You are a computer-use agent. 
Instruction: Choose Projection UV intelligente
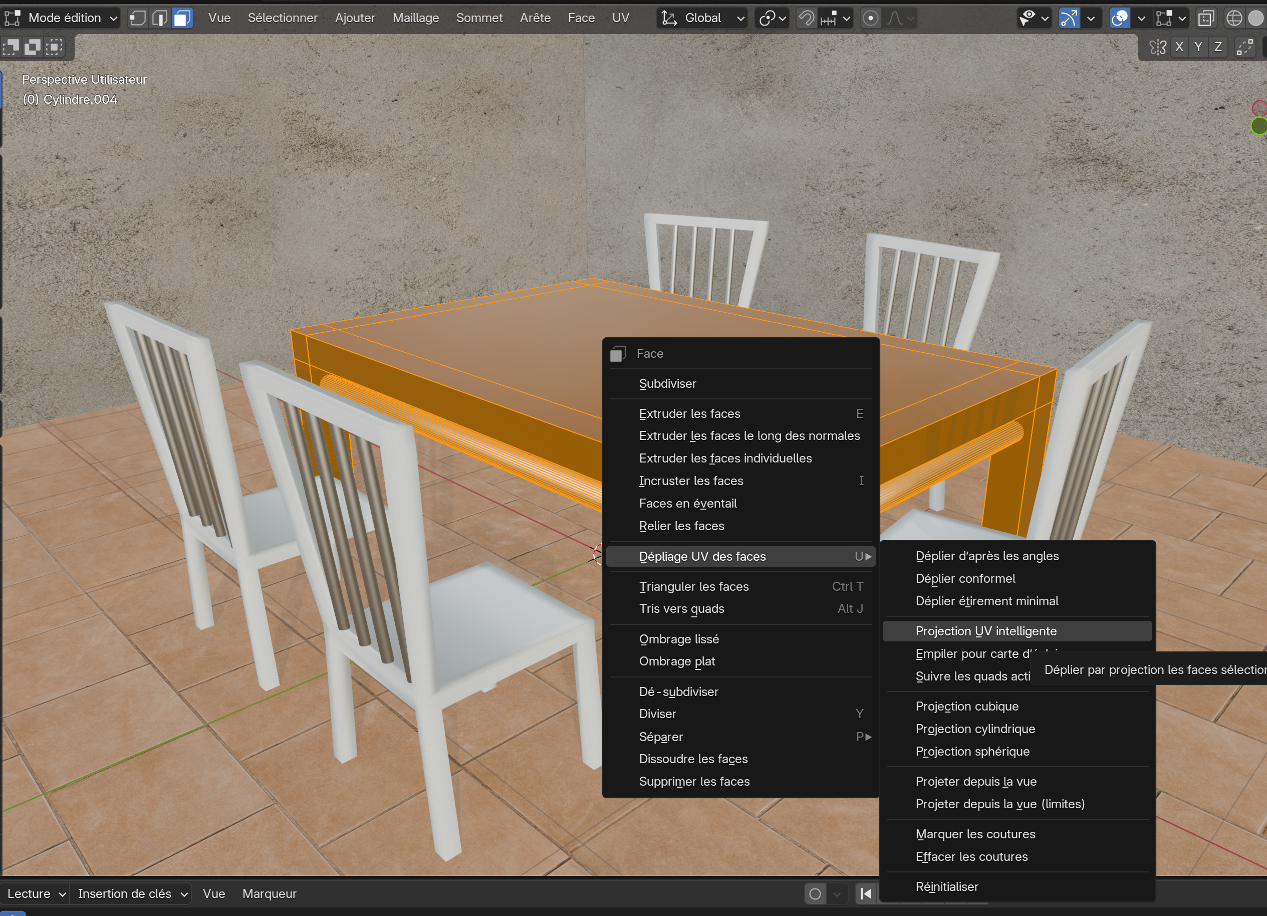click(986, 631)
